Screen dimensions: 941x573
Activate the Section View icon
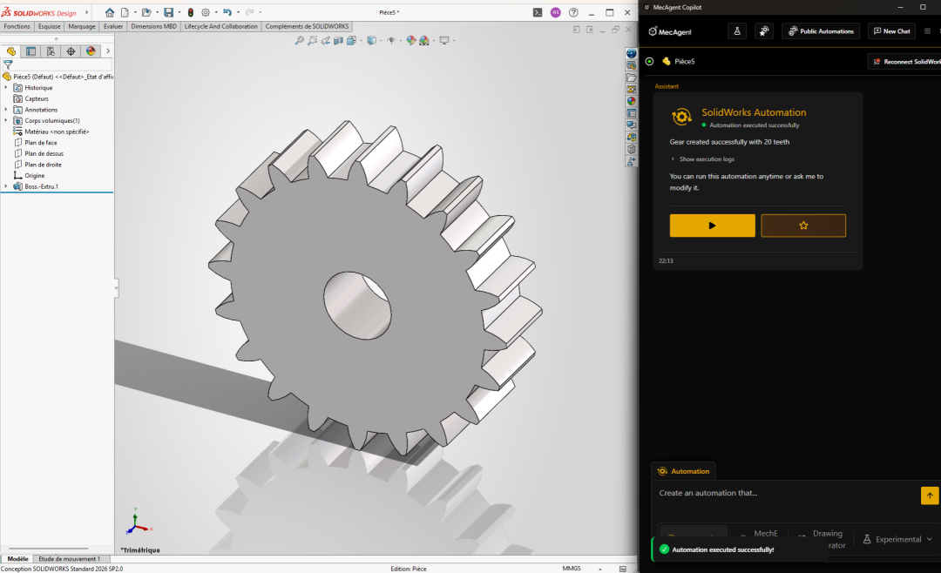(338, 40)
